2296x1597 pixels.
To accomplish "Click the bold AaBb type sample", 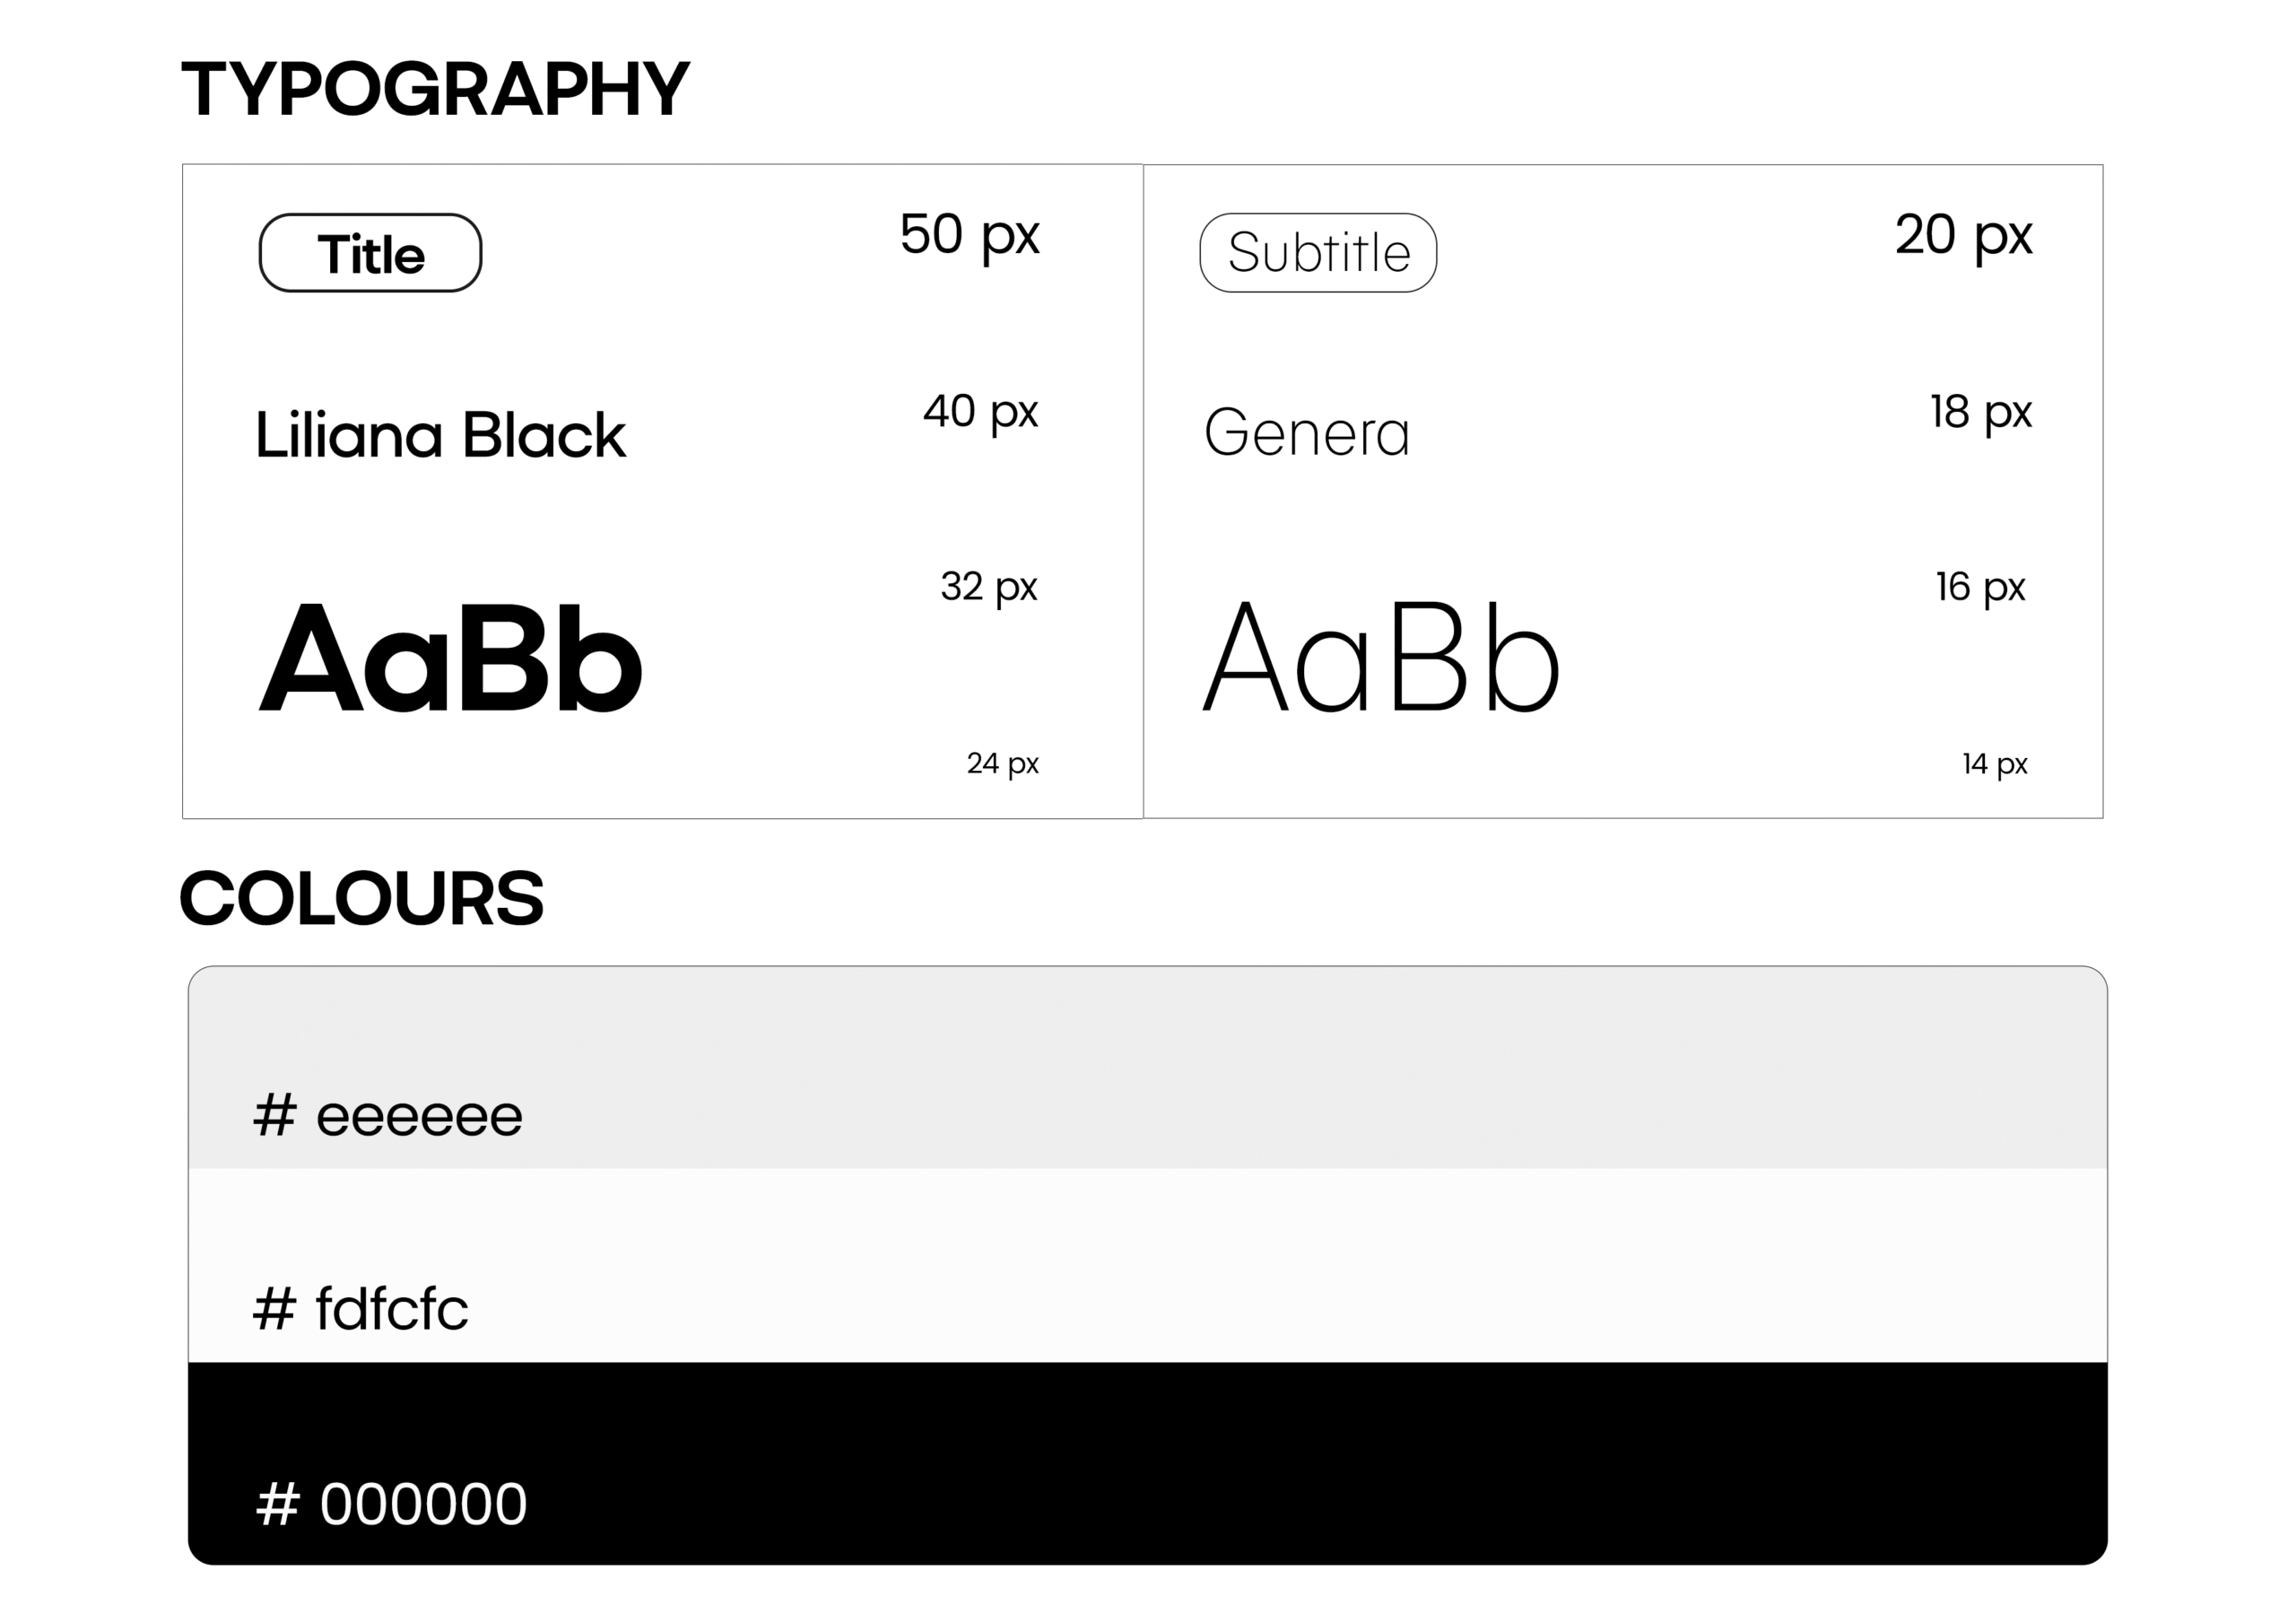I will tap(450, 659).
